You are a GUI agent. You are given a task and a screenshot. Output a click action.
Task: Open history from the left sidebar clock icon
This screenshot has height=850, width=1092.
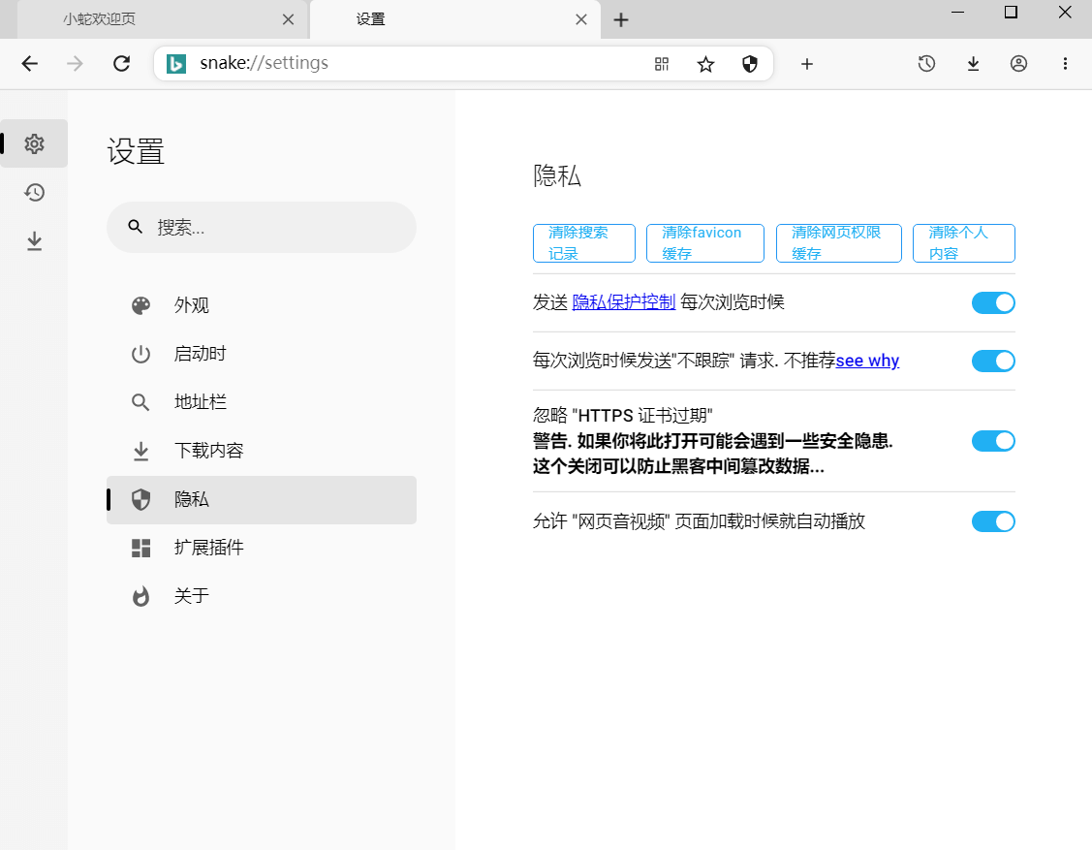pos(34,192)
